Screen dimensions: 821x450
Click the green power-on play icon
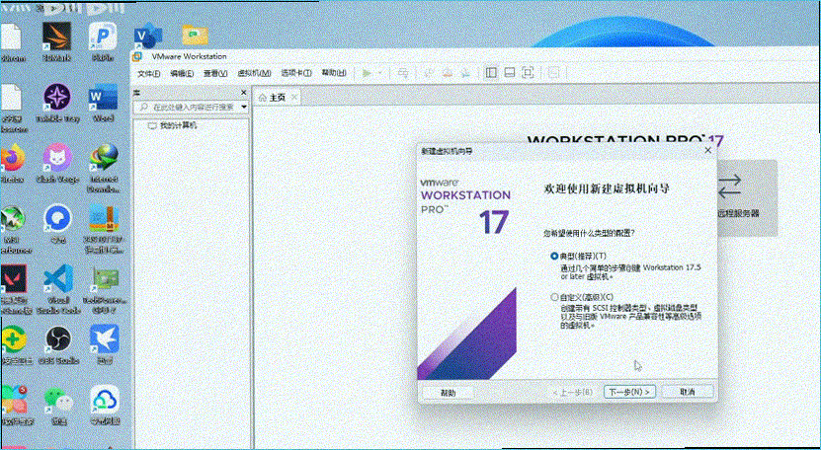pos(367,73)
